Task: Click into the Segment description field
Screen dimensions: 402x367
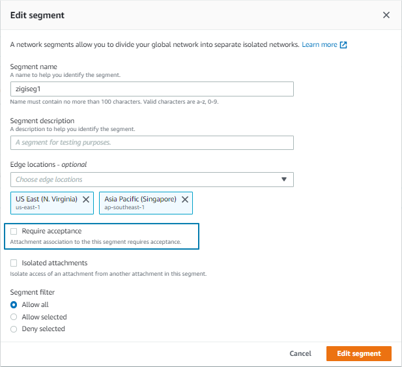Action: pyautogui.click(x=152, y=143)
